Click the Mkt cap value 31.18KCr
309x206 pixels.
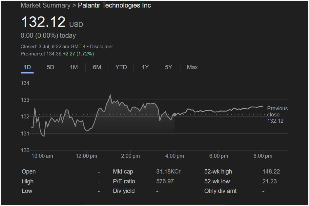168,172
